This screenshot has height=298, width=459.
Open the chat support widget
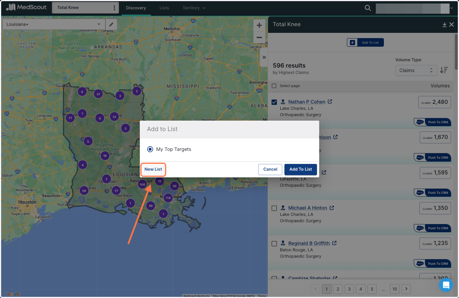pyautogui.click(x=446, y=285)
